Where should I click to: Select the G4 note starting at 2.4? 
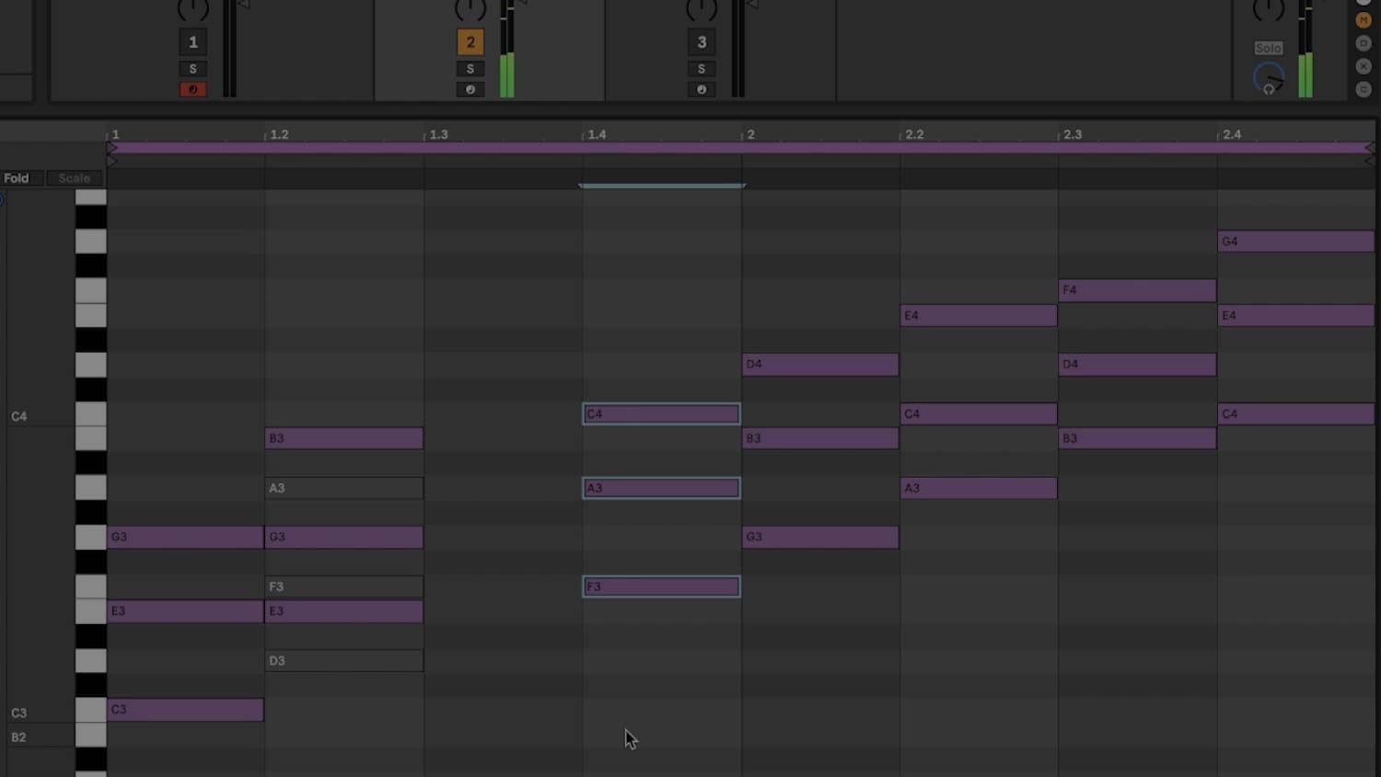coord(1296,241)
